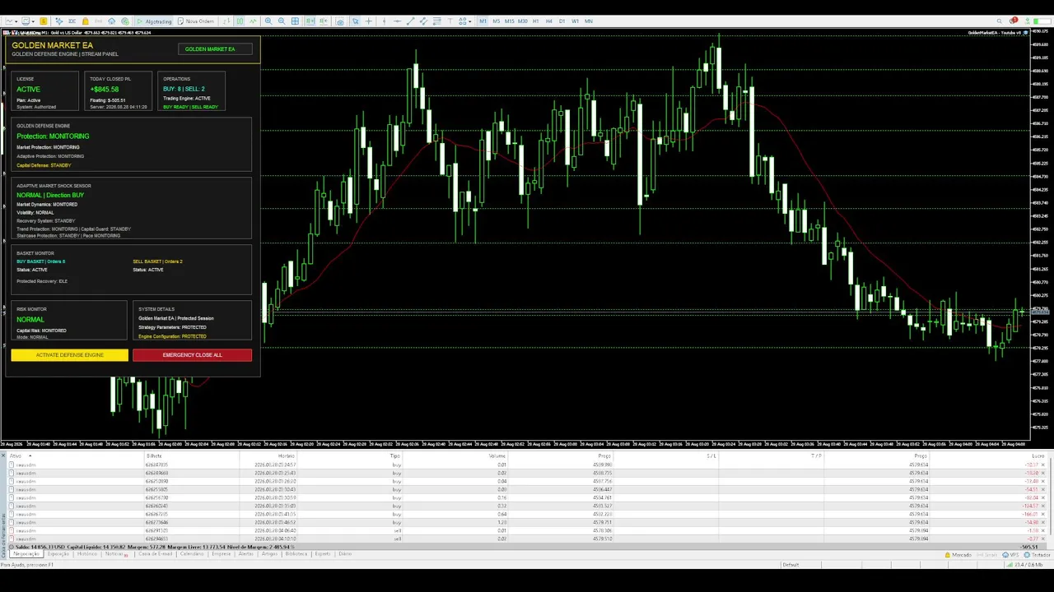Select the M1 timeframe
Viewport: 1054px width, 592px height.
pyautogui.click(x=483, y=21)
